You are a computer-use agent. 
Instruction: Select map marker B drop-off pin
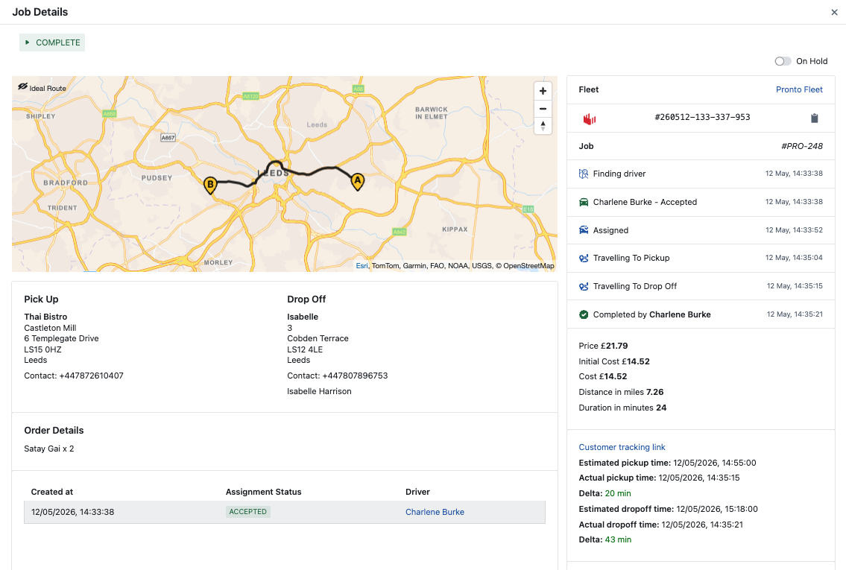pyautogui.click(x=210, y=186)
